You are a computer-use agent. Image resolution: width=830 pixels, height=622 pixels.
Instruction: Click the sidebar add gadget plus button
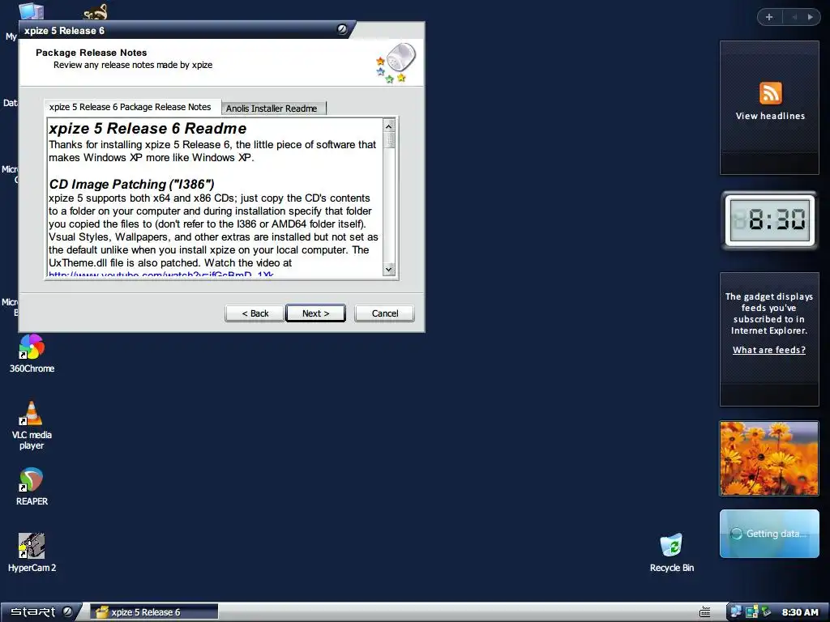coord(769,17)
